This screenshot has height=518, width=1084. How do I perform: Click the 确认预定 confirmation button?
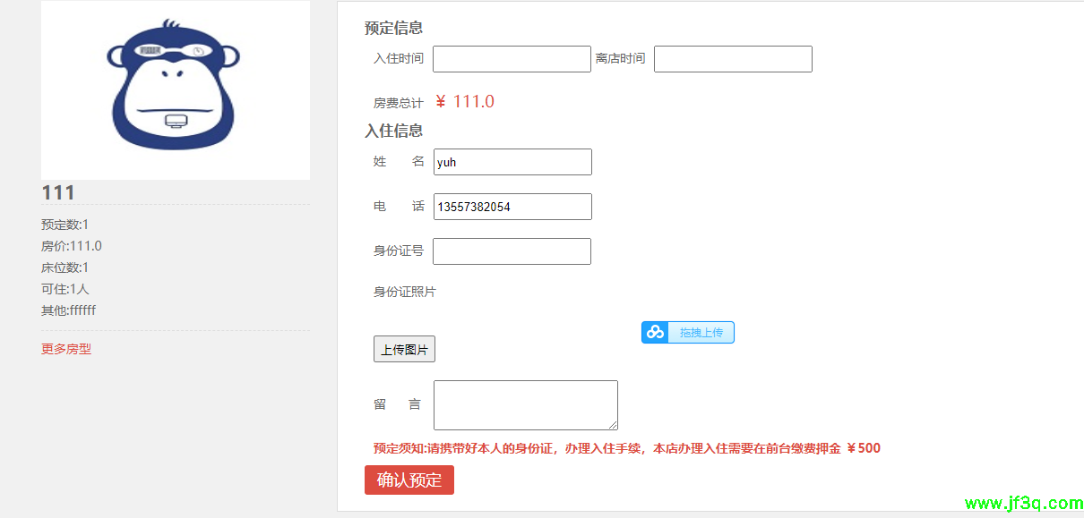click(409, 480)
